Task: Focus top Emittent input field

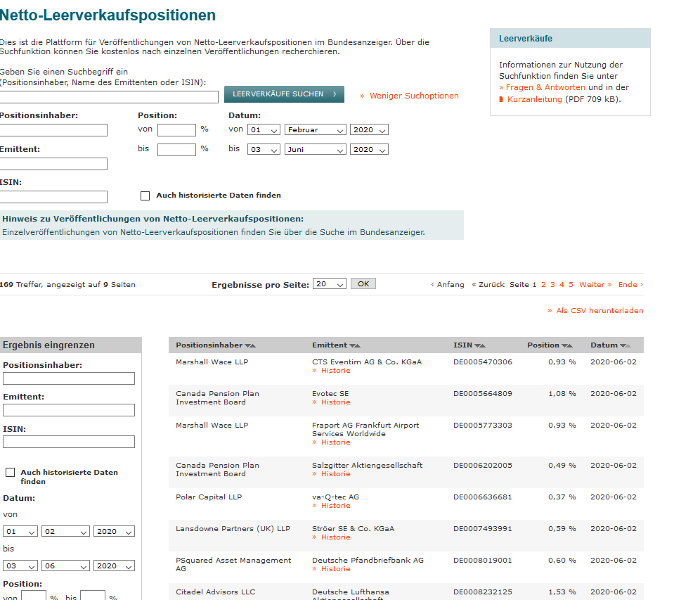Action: click(53, 164)
